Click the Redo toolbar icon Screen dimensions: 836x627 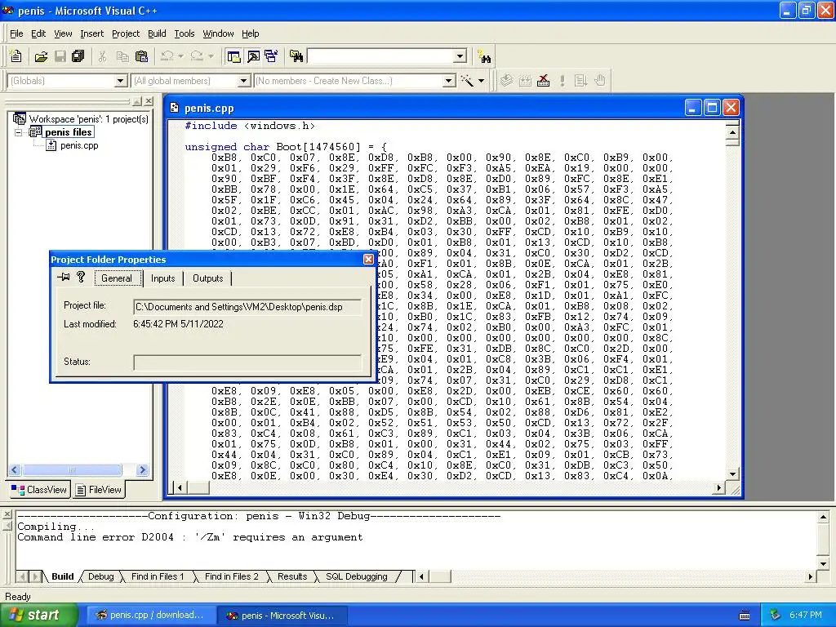coord(197,56)
